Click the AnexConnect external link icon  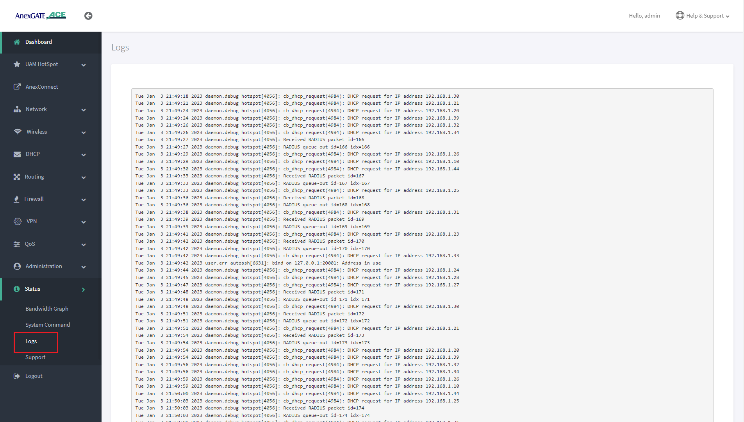tap(17, 87)
